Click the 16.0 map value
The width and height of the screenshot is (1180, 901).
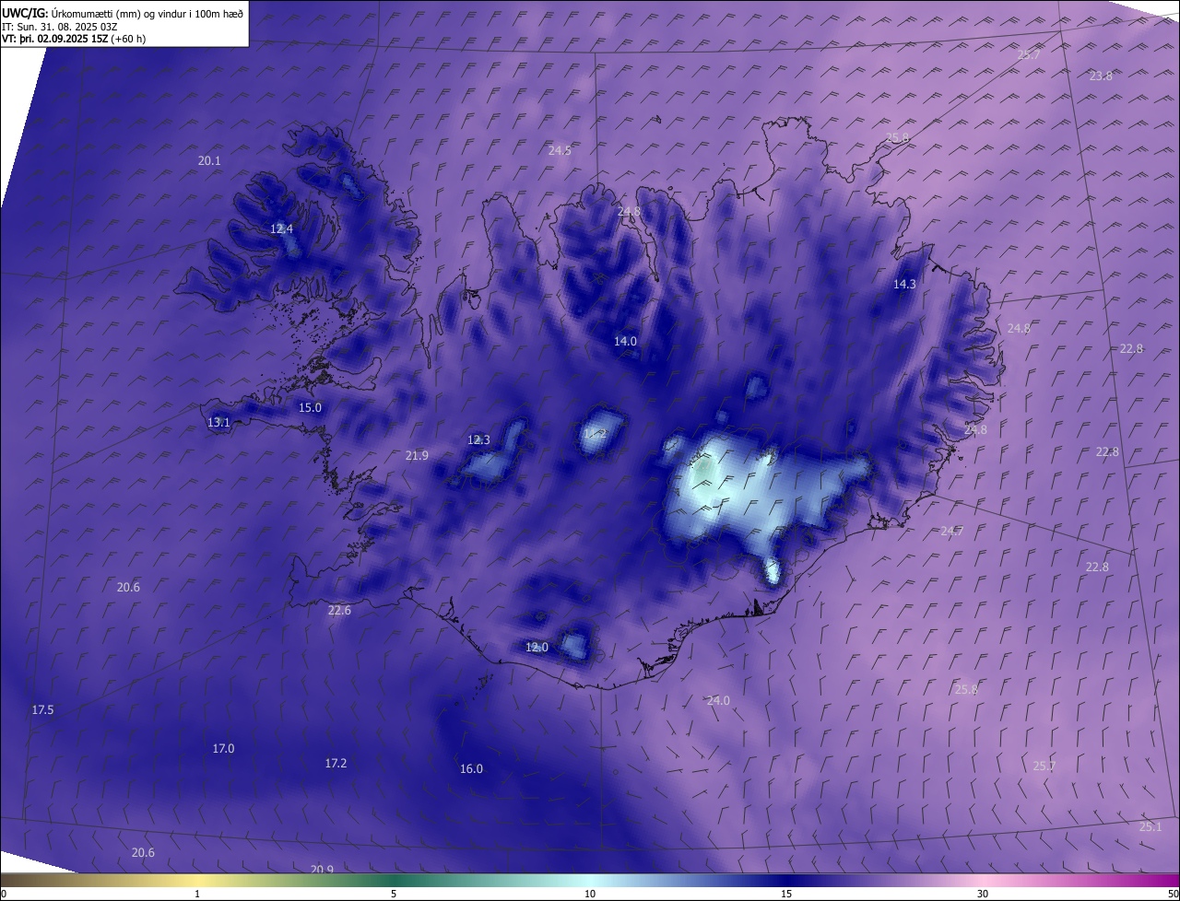471,768
